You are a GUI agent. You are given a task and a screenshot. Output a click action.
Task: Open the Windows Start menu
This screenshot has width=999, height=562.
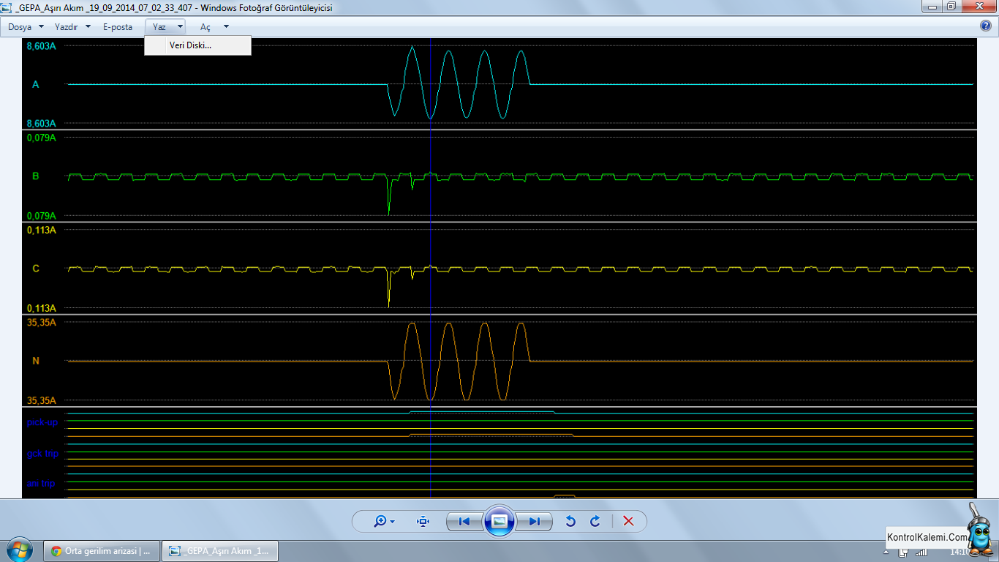pyautogui.click(x=19, y=550)
